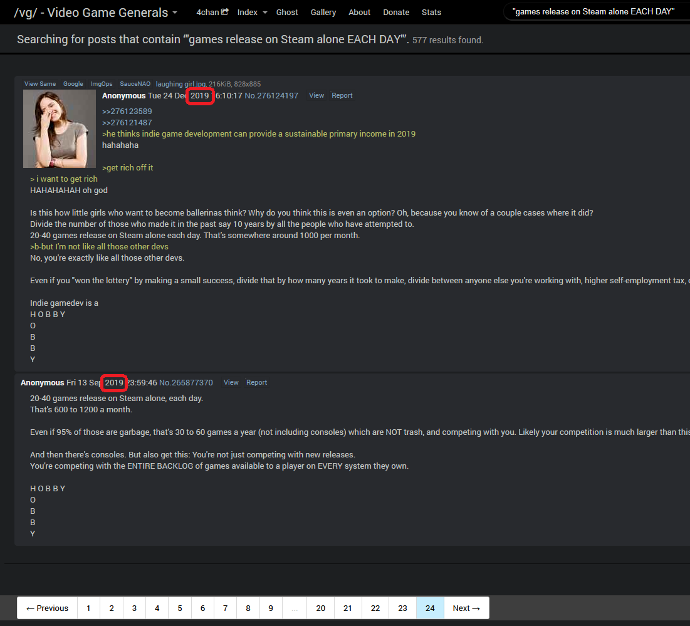Follow the quote link >>276121487
Image resolution: width=690 pixels, height=626 pixels.
[127, 123]
